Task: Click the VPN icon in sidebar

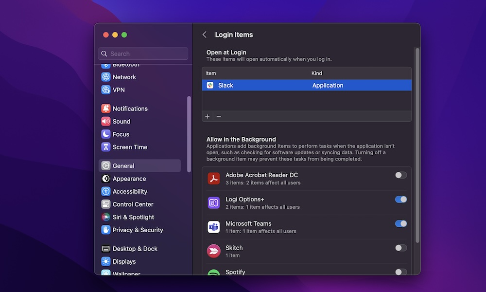Action: click(105, 90)
